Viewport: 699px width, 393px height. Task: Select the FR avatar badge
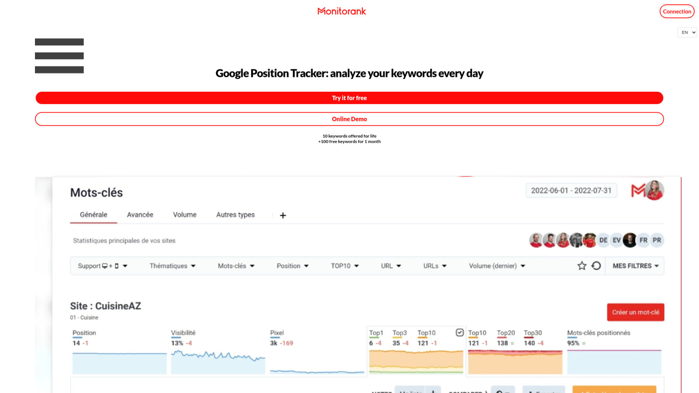coord(644,240)
